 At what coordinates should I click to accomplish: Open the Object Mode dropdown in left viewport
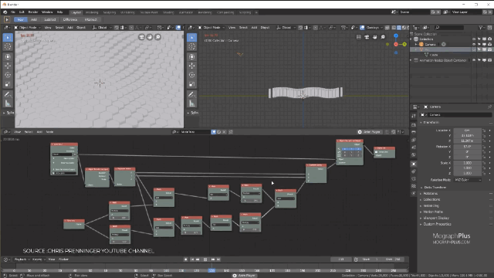point(28,28)
